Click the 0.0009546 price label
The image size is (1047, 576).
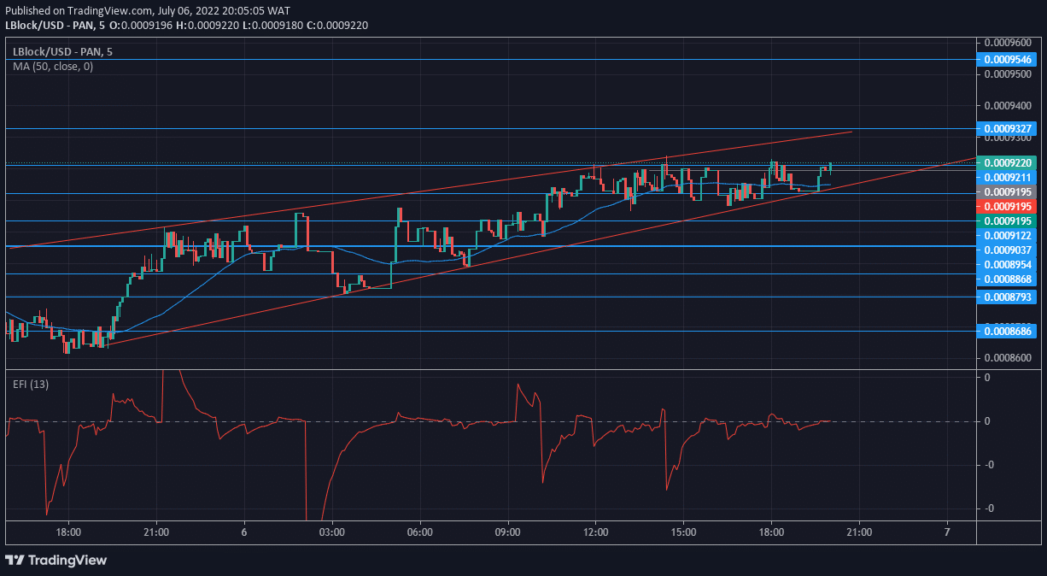1008,60
